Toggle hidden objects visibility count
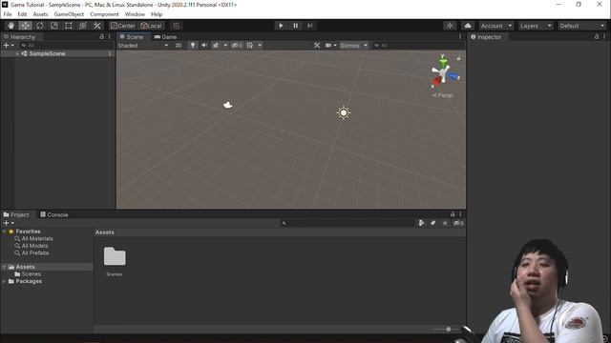 coord(237,46)
